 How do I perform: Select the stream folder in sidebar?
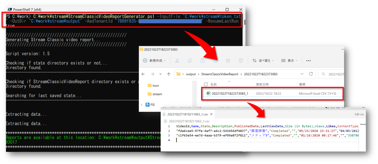tap(155, 94)
